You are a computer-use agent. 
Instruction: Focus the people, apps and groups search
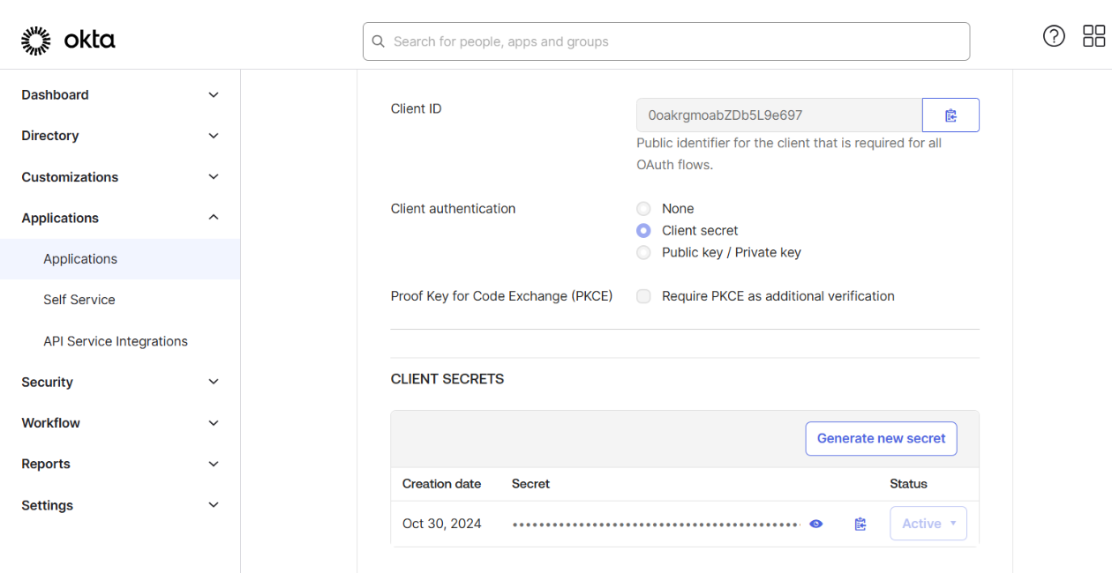(671, 41)
